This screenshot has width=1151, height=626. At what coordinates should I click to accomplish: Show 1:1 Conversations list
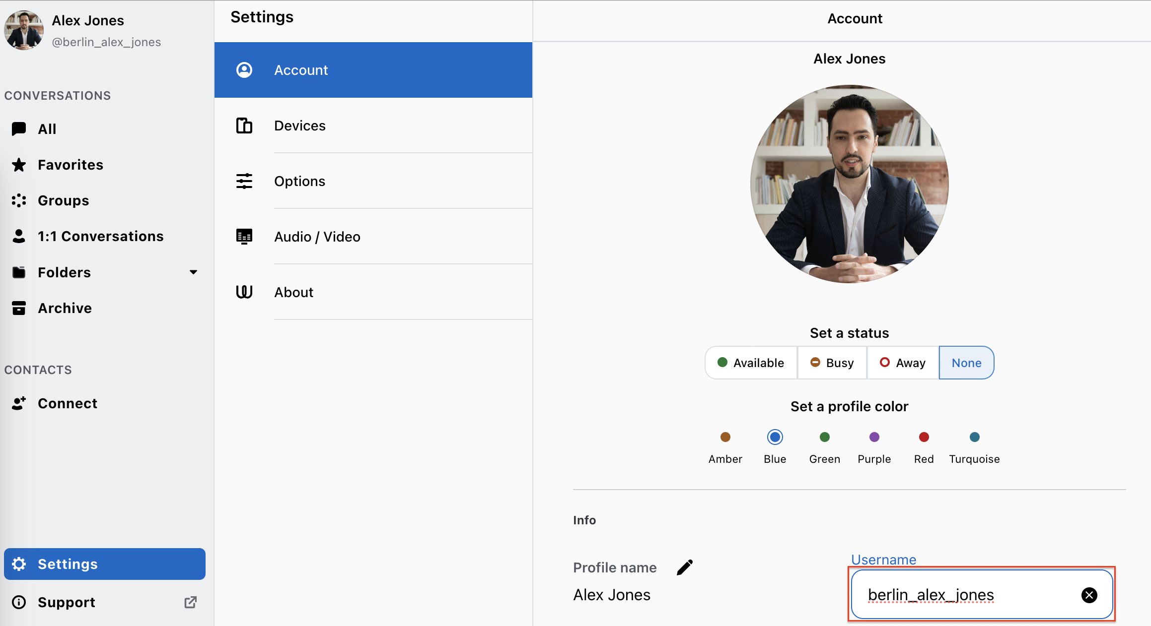pyautogui.click(x=105, y=236)
